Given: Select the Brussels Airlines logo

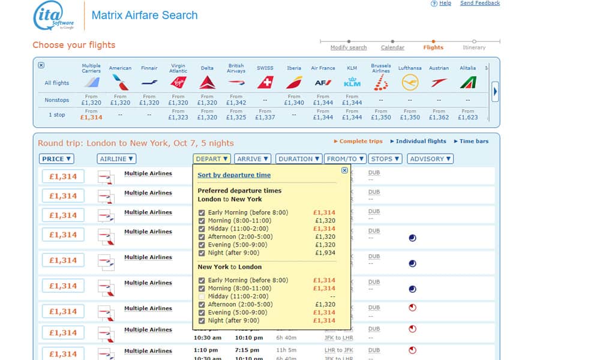Looking at the screenshot, I should coord(381,82).
